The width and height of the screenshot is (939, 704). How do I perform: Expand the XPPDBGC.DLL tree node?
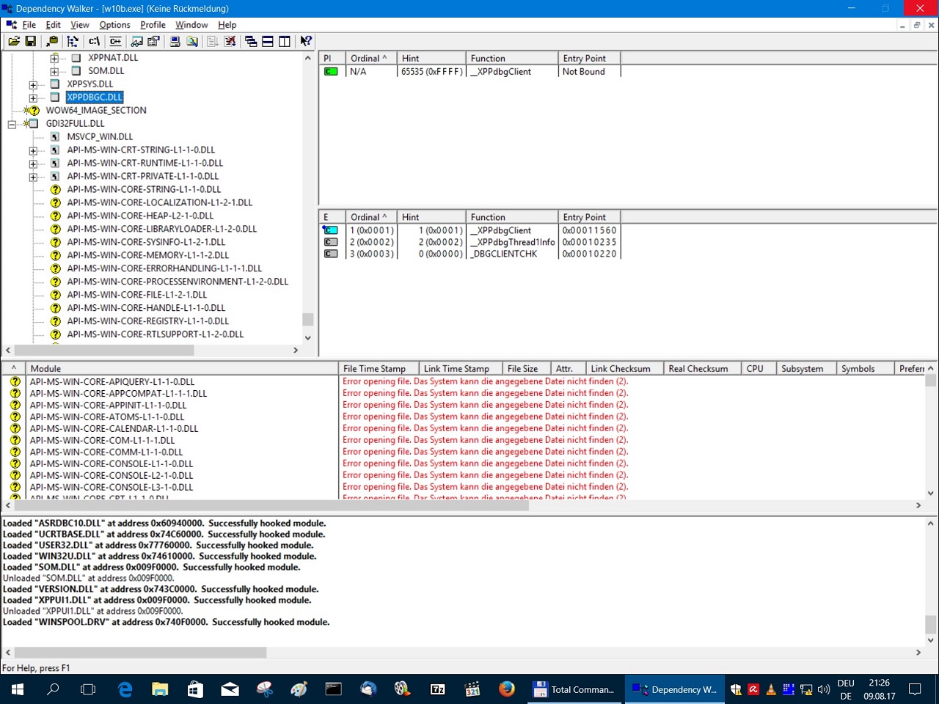[x=33, y=98]
